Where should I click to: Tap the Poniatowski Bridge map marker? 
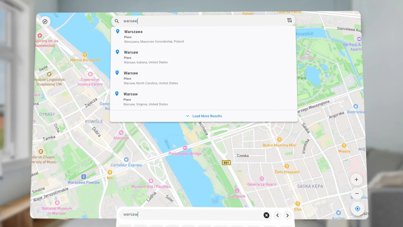pos(185,148)
